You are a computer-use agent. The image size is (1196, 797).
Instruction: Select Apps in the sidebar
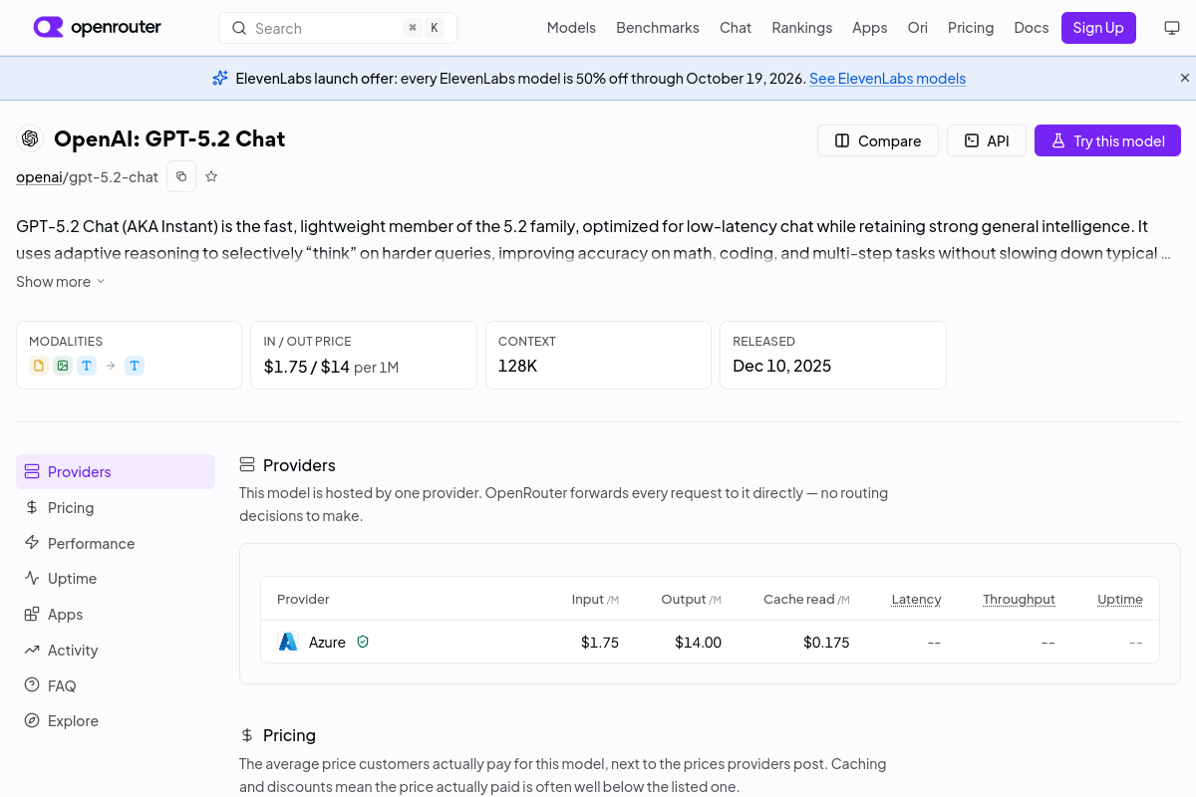point(116,614)
